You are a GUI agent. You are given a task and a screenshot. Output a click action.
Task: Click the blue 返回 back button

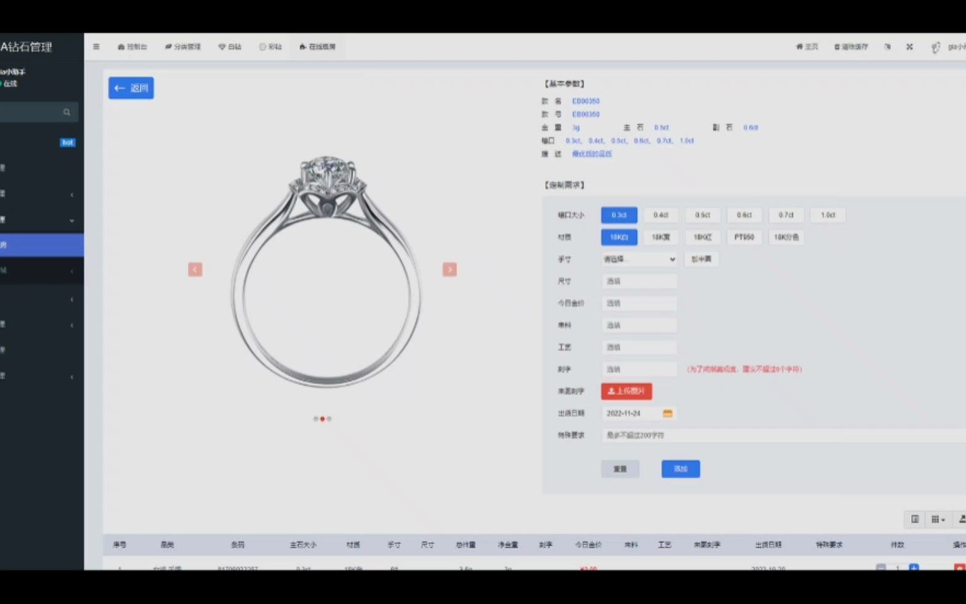(131, 88)
